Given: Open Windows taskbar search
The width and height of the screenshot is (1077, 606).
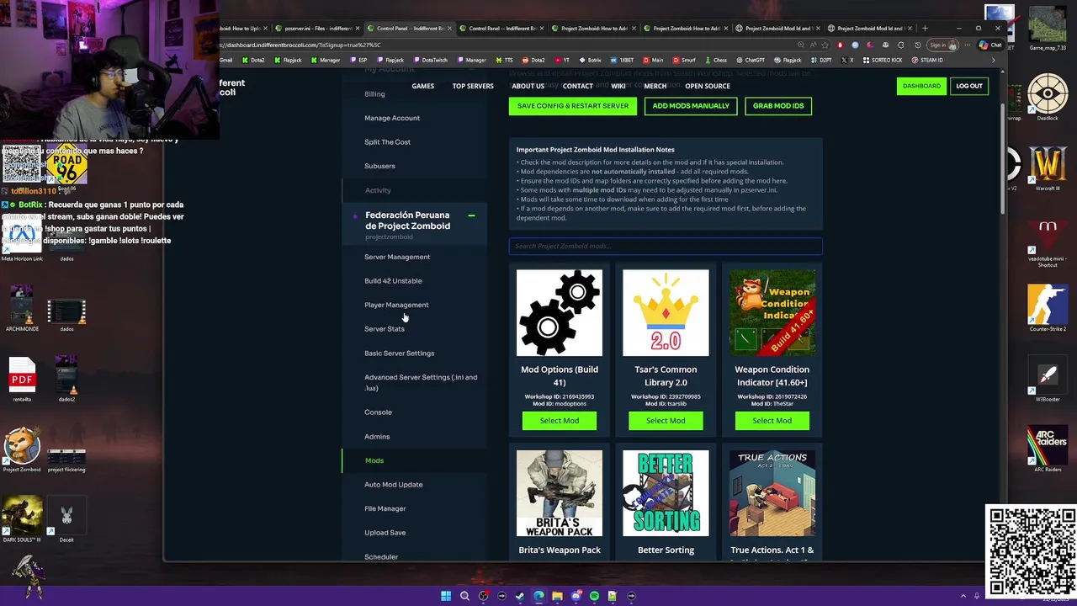Looking at the screenshot, I should tap(464, 596).
